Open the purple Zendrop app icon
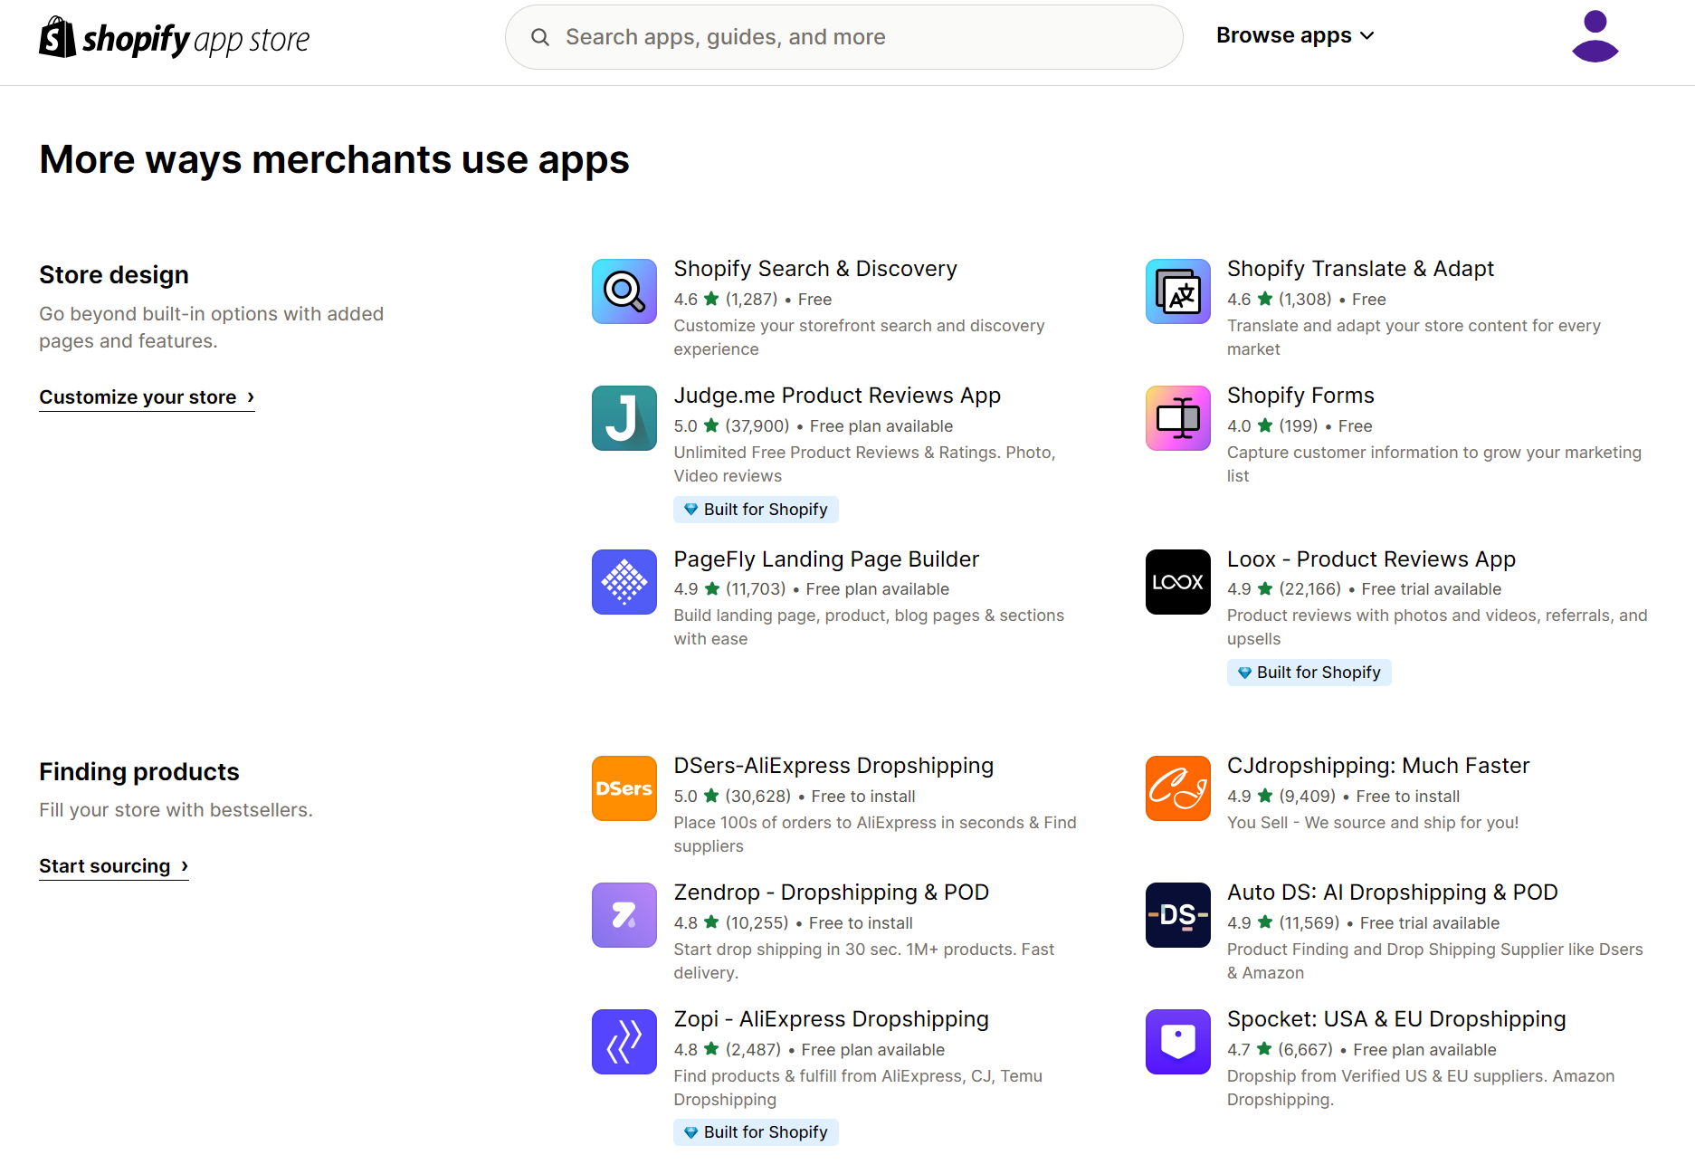Image resolution: width=1695 pixels, height=1174 pixels. click(x=624, y=915)
